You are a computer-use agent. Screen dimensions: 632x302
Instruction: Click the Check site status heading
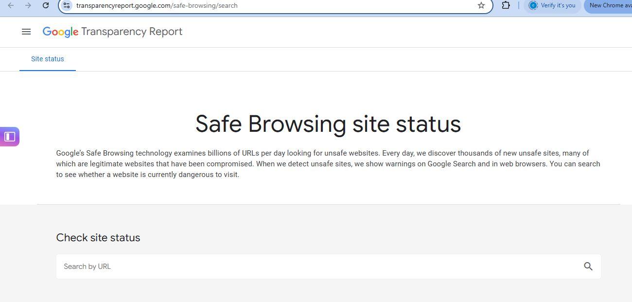click(x=98, y=238)
